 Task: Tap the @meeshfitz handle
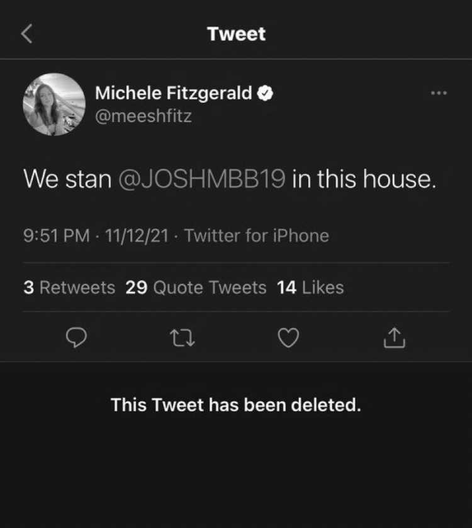[x=143, y=116]
